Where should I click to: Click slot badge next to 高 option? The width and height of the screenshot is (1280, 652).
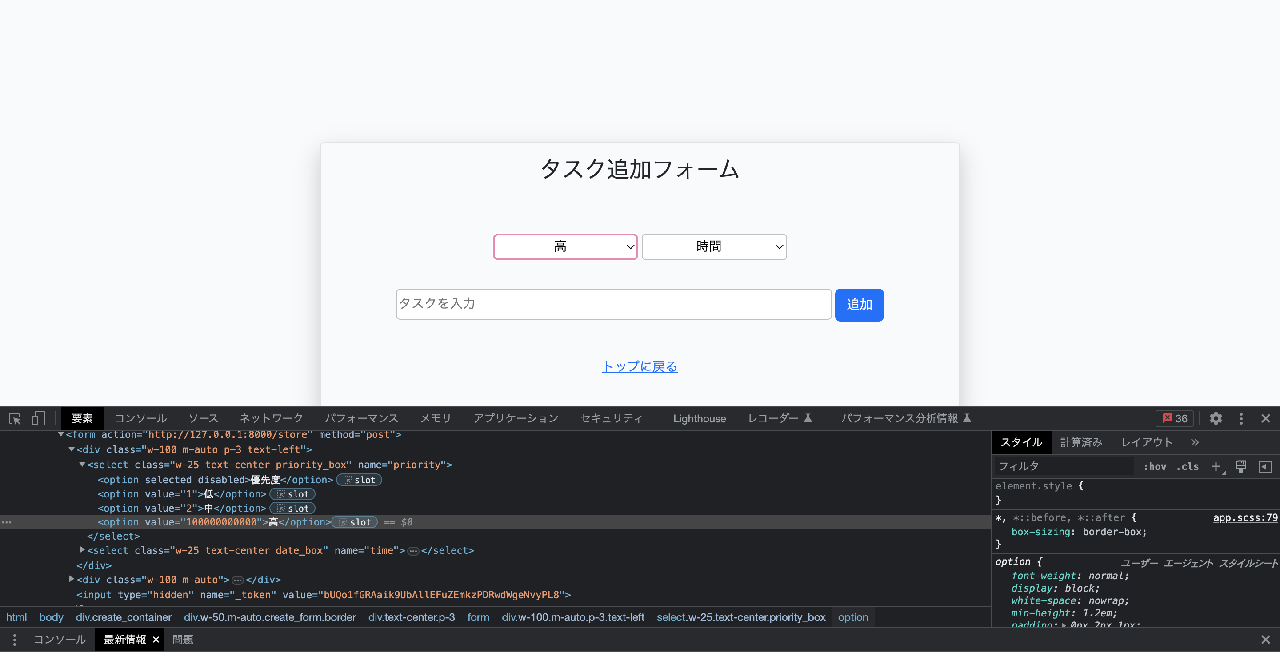(x=355, y=522)
